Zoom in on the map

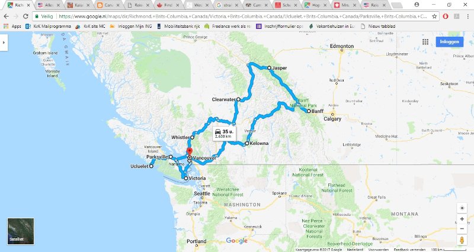tap(462, 219)
